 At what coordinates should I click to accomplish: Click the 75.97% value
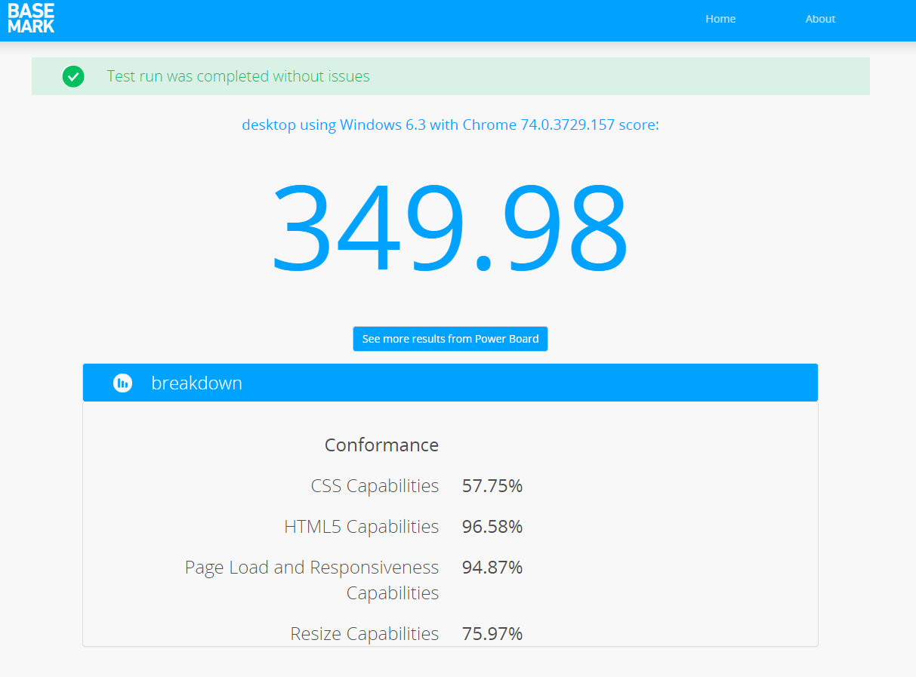click(492, 634)
